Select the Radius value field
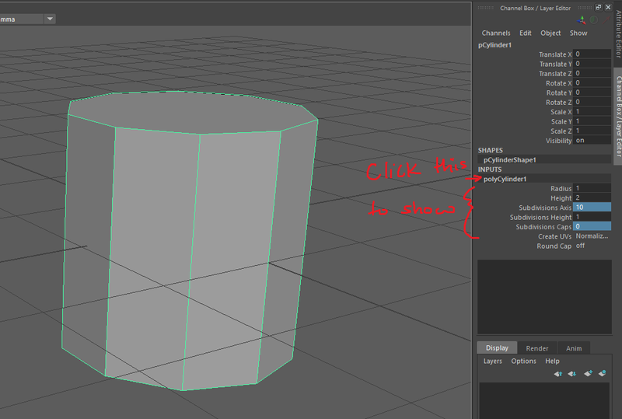The height and width of the screenshot is (419, 622). (x=592, y=188)
